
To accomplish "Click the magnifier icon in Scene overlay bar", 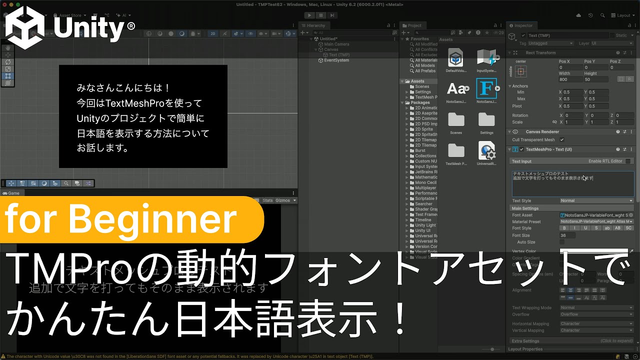I will 66,183.
